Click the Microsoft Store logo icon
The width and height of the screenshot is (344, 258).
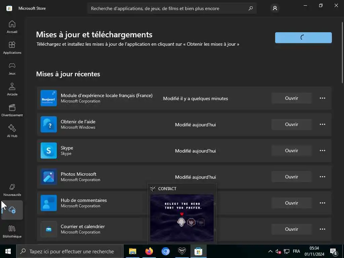pyautogui.click(x=9, y=8)
